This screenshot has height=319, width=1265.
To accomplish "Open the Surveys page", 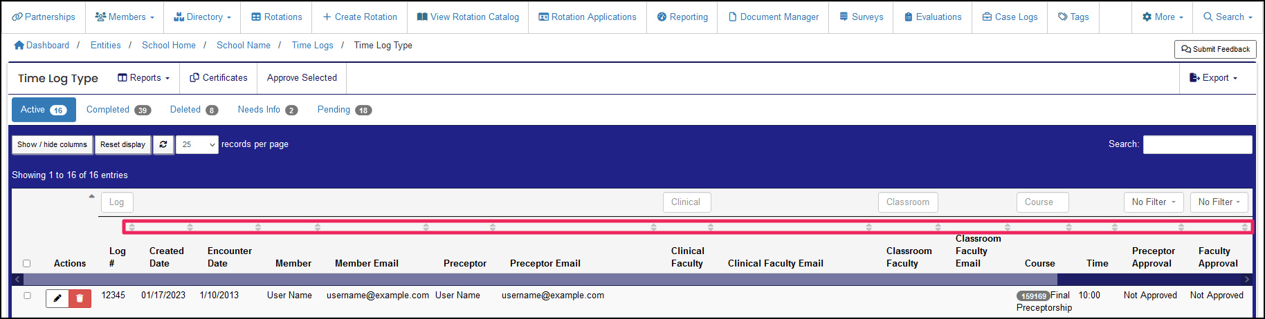I will pos(861,17).
